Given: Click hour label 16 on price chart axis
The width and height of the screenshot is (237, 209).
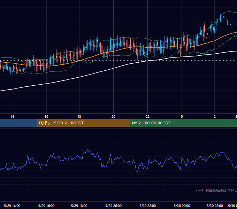Looking at the screenshot, I should click(x=46, y=117).
